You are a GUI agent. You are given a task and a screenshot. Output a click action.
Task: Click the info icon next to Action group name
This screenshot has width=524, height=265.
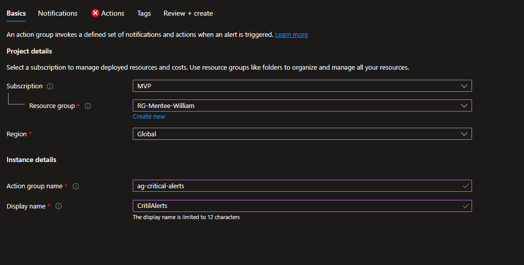[x=76, y=186]
